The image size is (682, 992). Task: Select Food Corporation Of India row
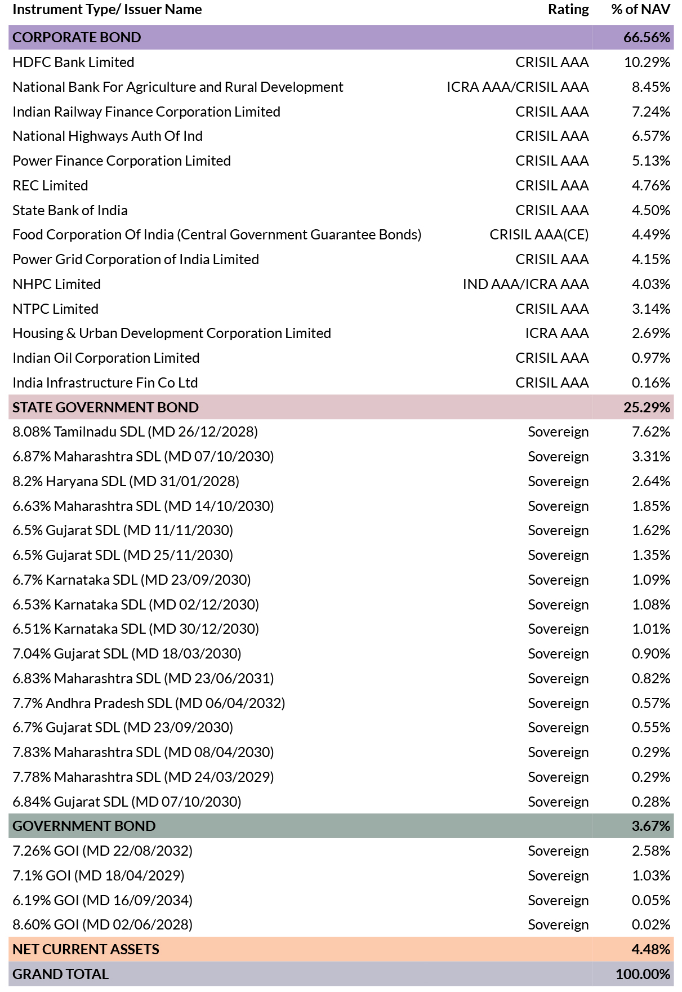pos(341,234)
